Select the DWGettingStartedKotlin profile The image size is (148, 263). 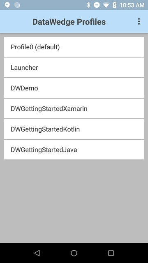[74, 129]
